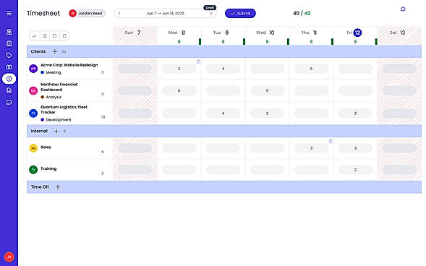Click Monday's green progress bar

[x=200, y=41]
